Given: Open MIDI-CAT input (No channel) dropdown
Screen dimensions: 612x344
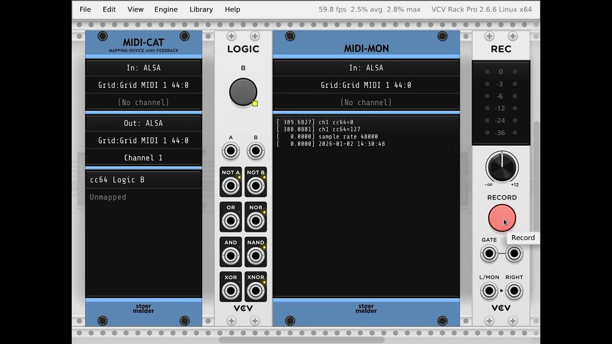Looking at the screenshot, I should pos(143,102).
